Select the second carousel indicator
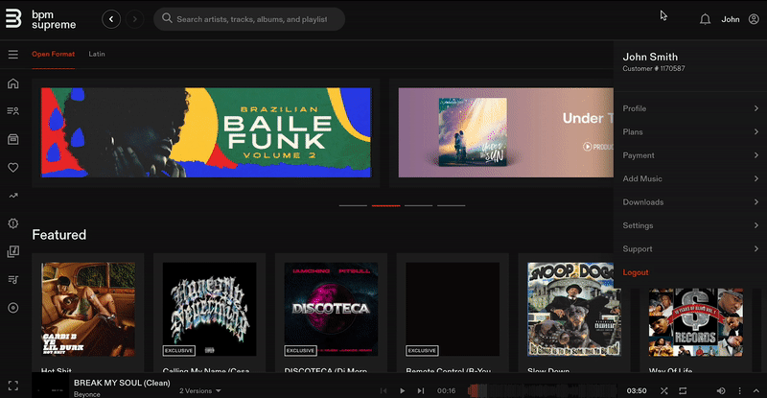 click(x=386, y=205)
